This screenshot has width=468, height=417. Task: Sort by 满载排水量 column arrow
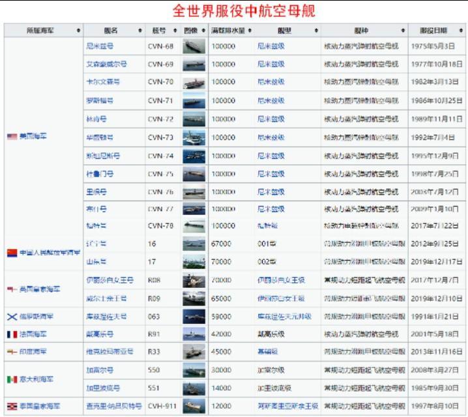coord(250,31)
